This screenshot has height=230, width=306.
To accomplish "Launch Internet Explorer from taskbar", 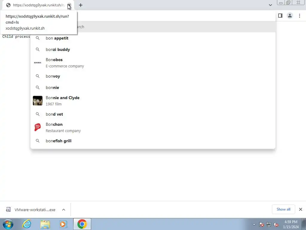I will 27,224.
